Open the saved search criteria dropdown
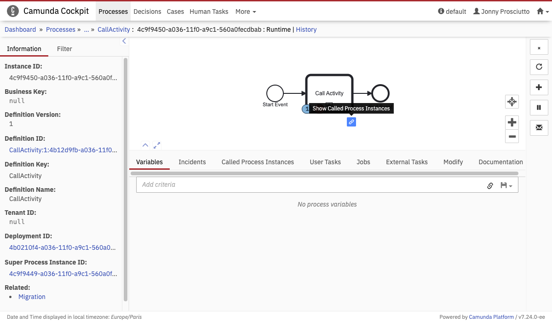 click(x=506, y=185)
